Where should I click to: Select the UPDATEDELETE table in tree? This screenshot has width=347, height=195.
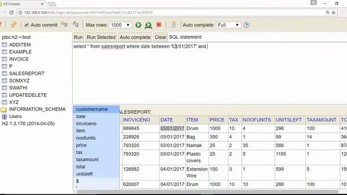[x=28, y=95]
